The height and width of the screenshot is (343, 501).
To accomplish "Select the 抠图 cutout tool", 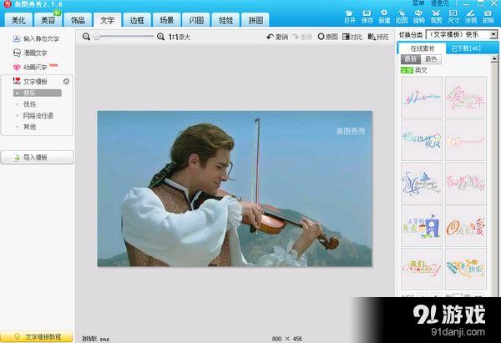I will coord(402,17).
